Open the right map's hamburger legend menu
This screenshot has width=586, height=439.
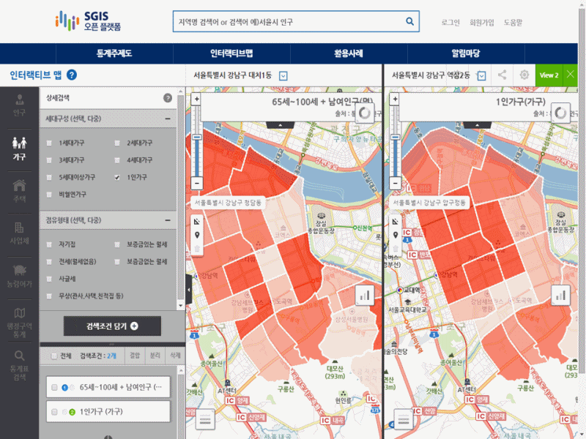(404, 419)
